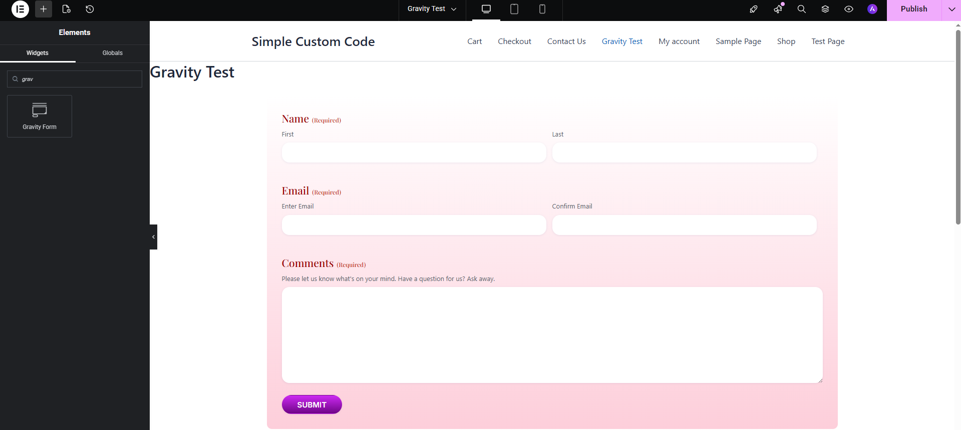Image resolution: width=961 pixels, height=430 pixels.
Task: Click the Elementor logo menu icon
Action: pos(20,9)
